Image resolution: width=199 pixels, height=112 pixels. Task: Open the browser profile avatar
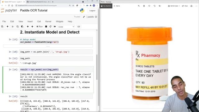pyautogui.click(x=94, y=6)
